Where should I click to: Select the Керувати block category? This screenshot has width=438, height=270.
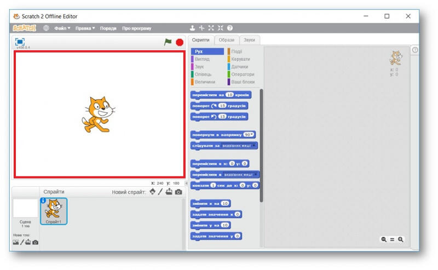(x=243, y=59)
